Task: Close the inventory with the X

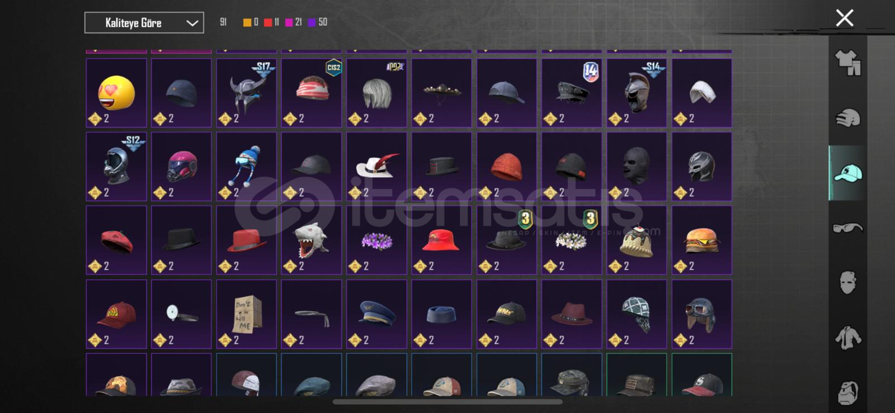Action: [845, 18]
